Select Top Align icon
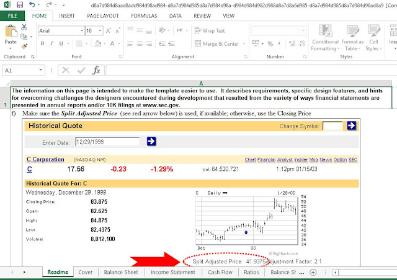397x280 pixels. tap(130, 30)
